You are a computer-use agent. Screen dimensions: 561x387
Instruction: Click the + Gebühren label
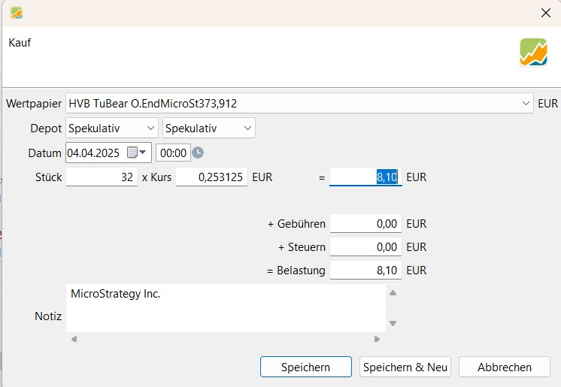[x=296, y=223]
